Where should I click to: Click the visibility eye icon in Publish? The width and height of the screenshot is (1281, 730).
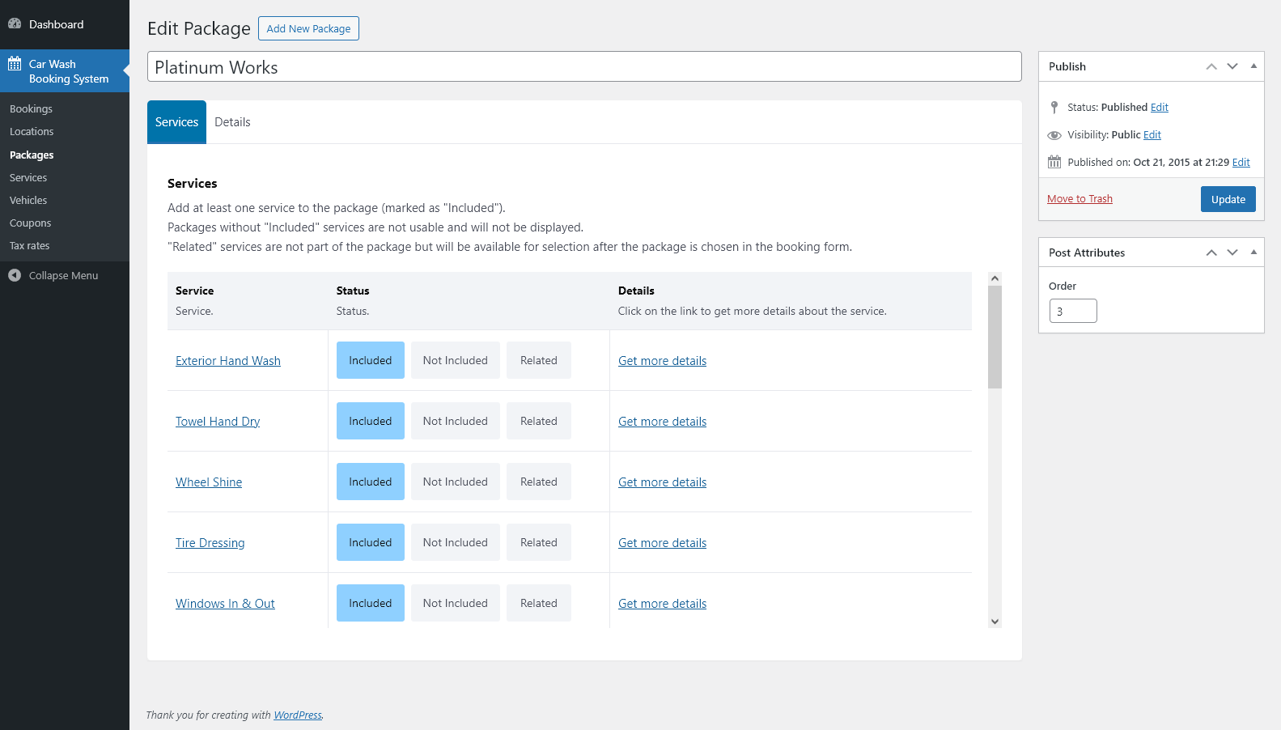1054,135
